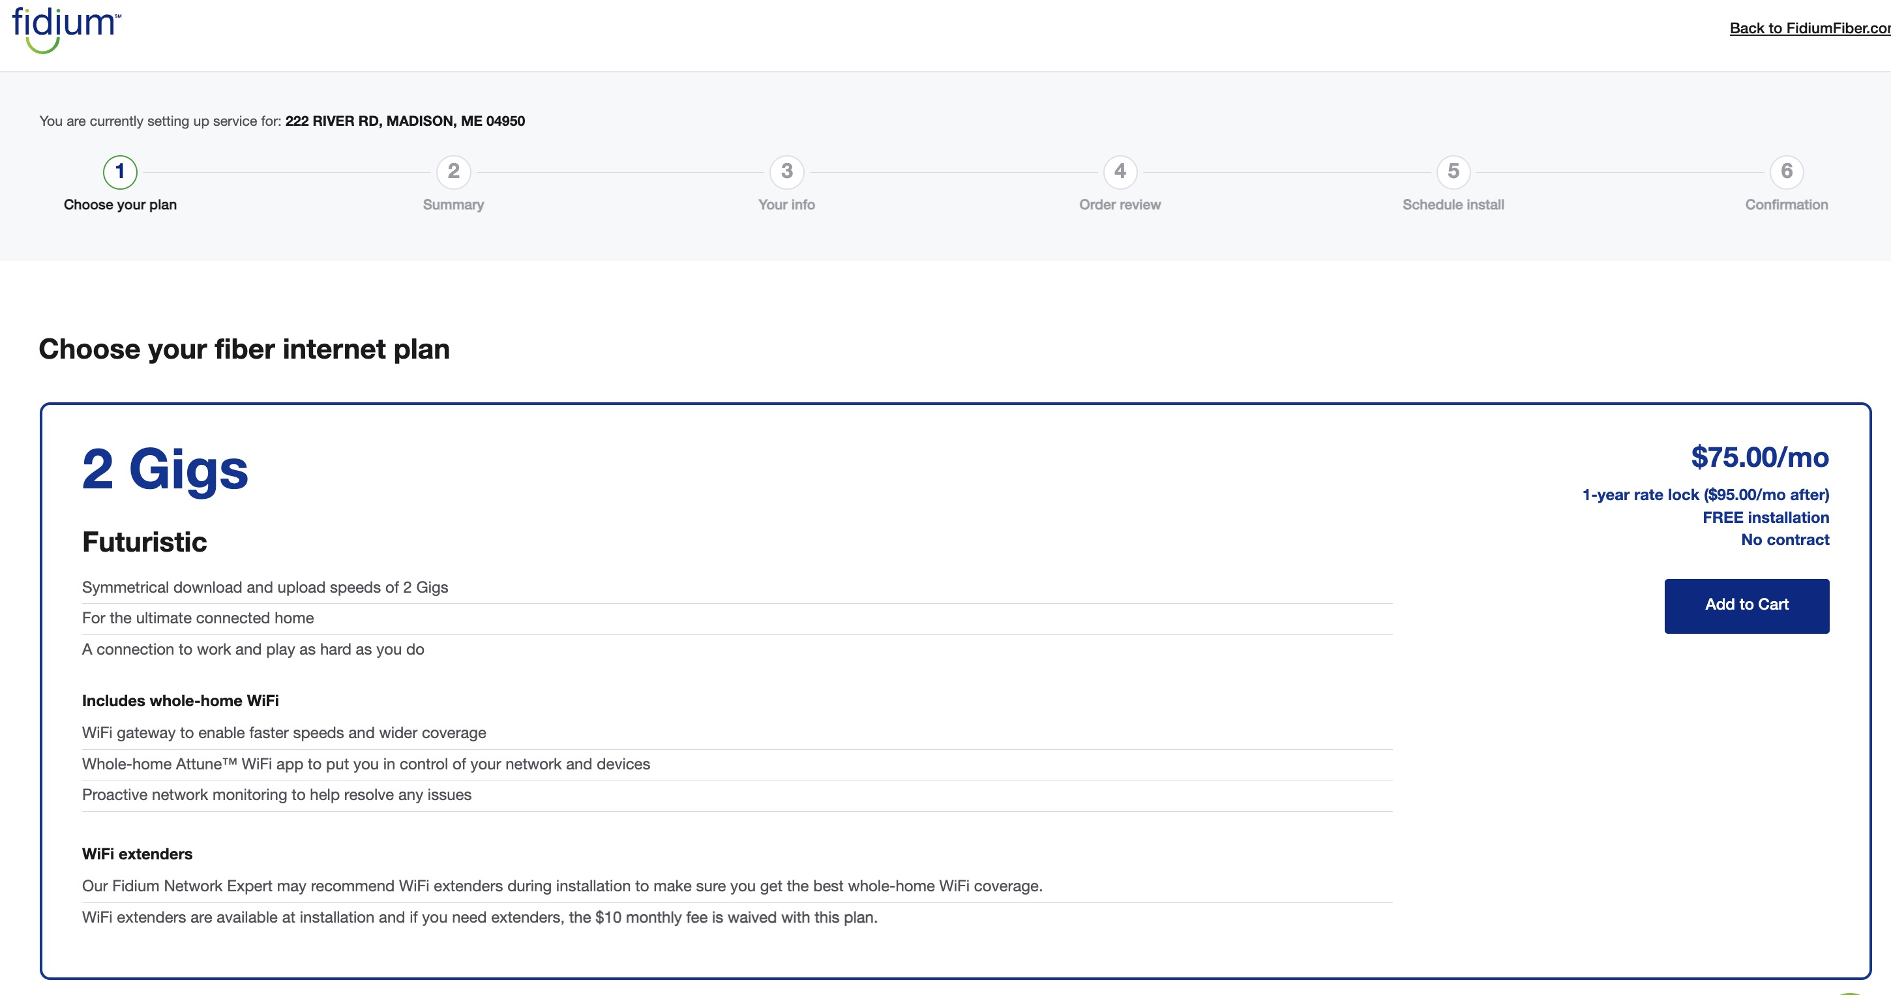Click 'Includes whole-home WiFi' heading
The image size is (1891, 995).
(x=181, y=701)
